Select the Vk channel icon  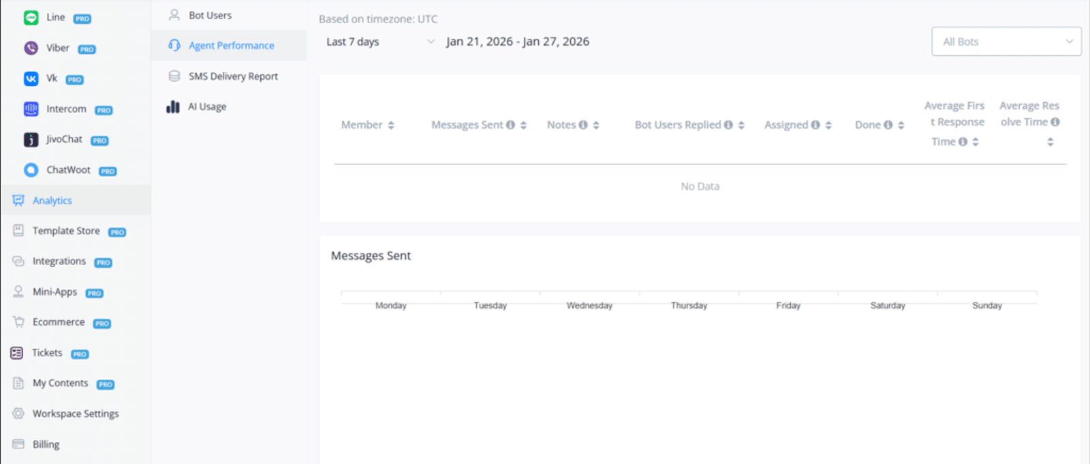[x=31, y=79]
